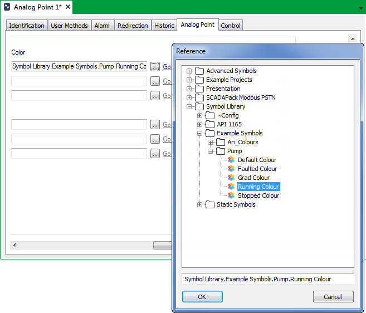Click the Advanced Symbols folder icon
Screen dimensions: 366x313
[x=199, y=71]
